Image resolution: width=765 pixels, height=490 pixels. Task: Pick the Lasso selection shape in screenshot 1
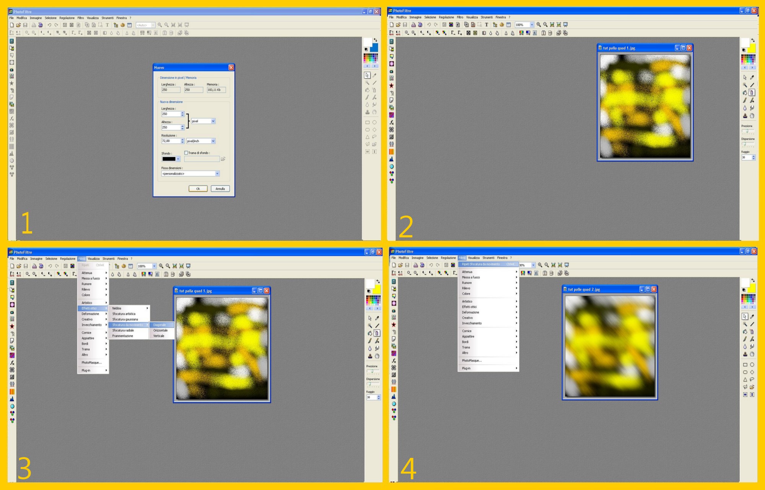click(x=374, y=136)
